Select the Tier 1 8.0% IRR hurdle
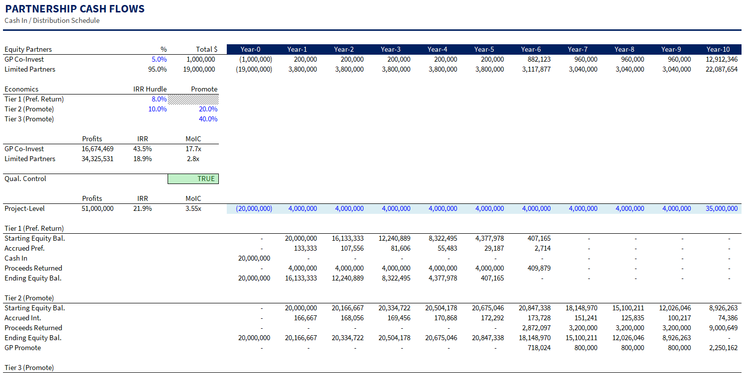 [x=159, y=99]
